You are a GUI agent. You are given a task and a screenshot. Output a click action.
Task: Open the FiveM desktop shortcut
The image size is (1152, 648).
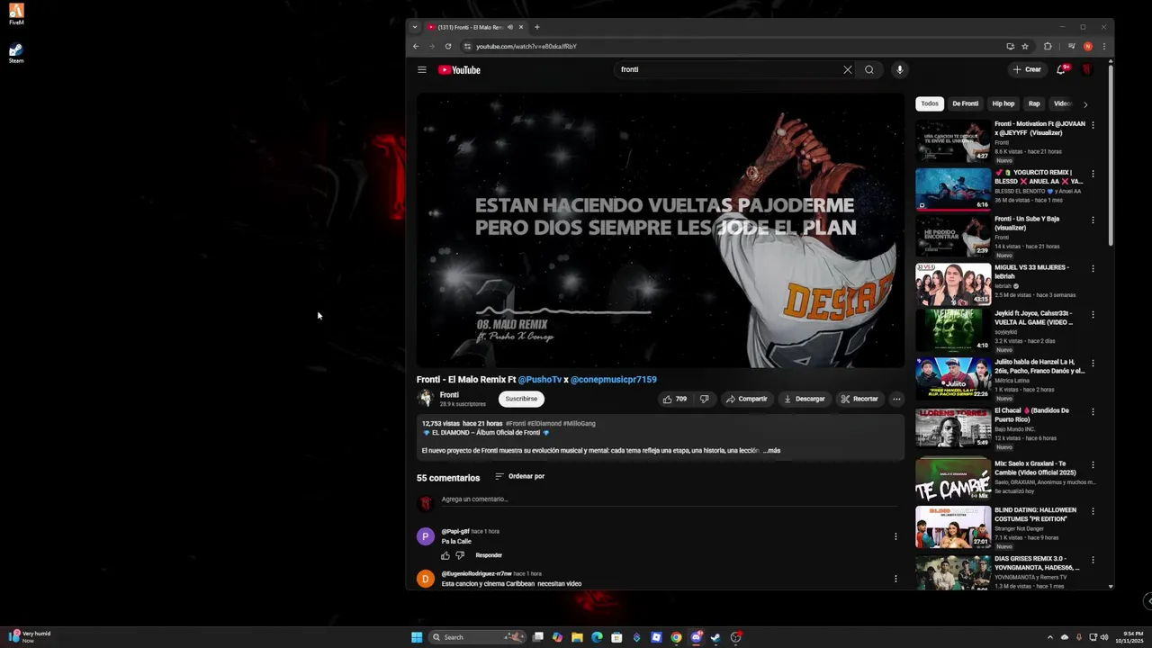tap(16, 13)
